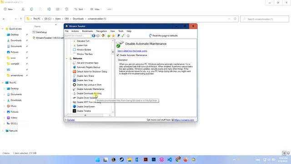Viewport: 291px width, 164px height.
Task: Click the grey Forward arrow in Winaero toolbar
Action: point(98,36)
